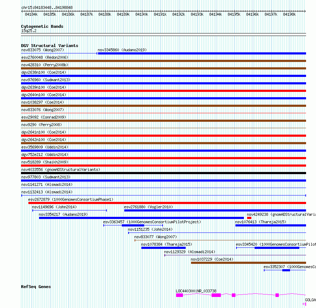
Task: Open esv3569809 (Uddin2014) variant
Action: 45,147
